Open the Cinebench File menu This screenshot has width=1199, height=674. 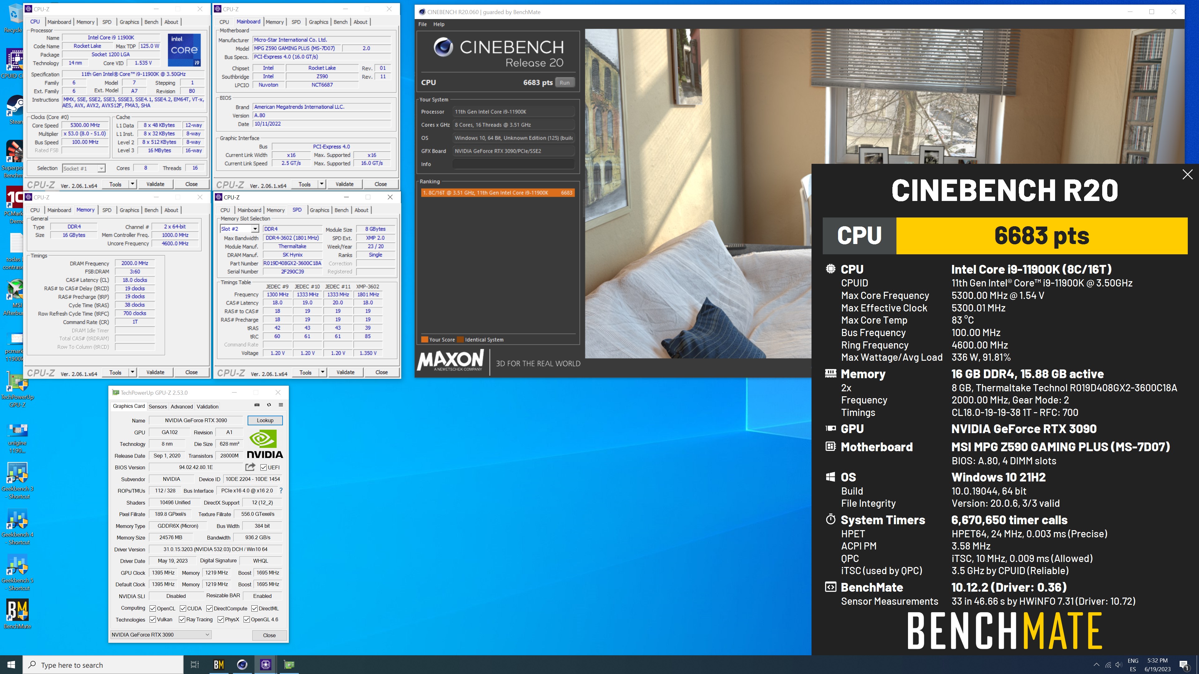click(x=422, y=24)
